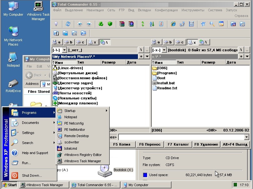Open My Computer desktop icon

pos(13,9)
